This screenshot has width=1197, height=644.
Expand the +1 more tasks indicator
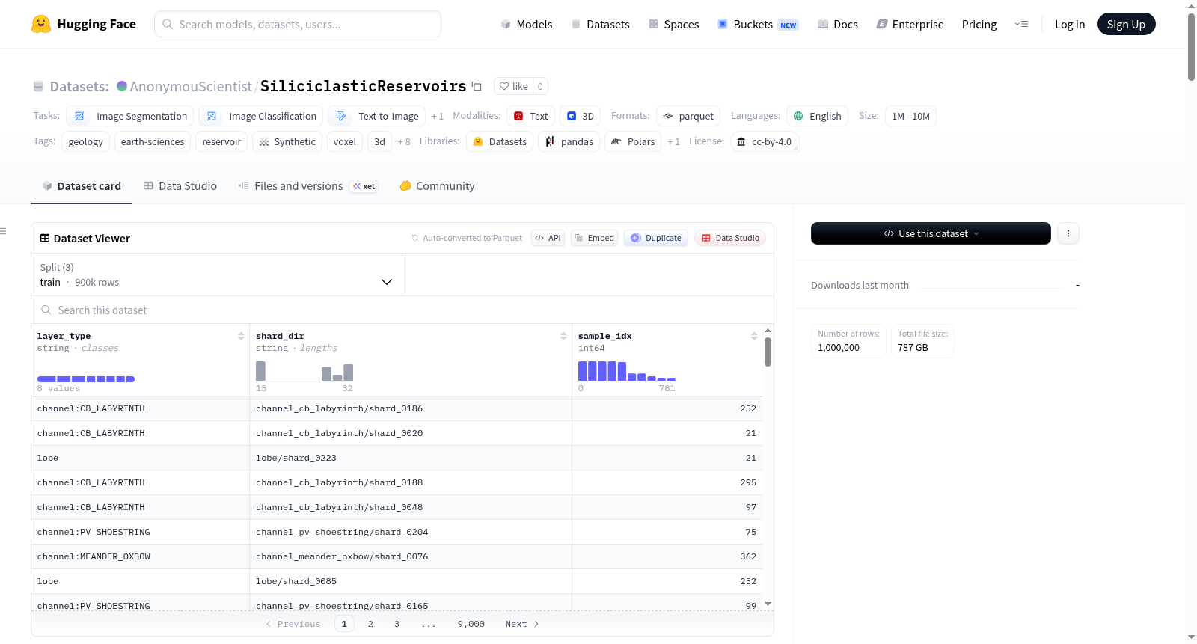point(438,117)
